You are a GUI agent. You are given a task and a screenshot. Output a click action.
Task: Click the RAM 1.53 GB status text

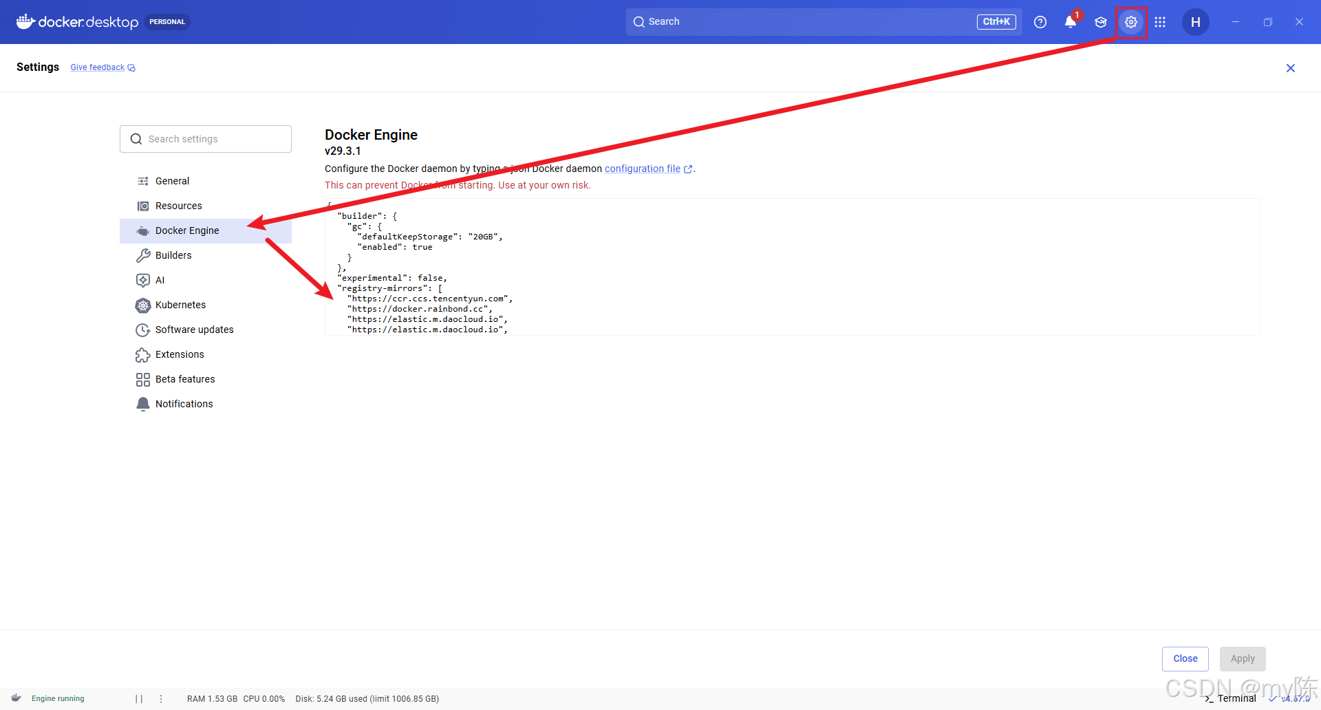point(212,698)
